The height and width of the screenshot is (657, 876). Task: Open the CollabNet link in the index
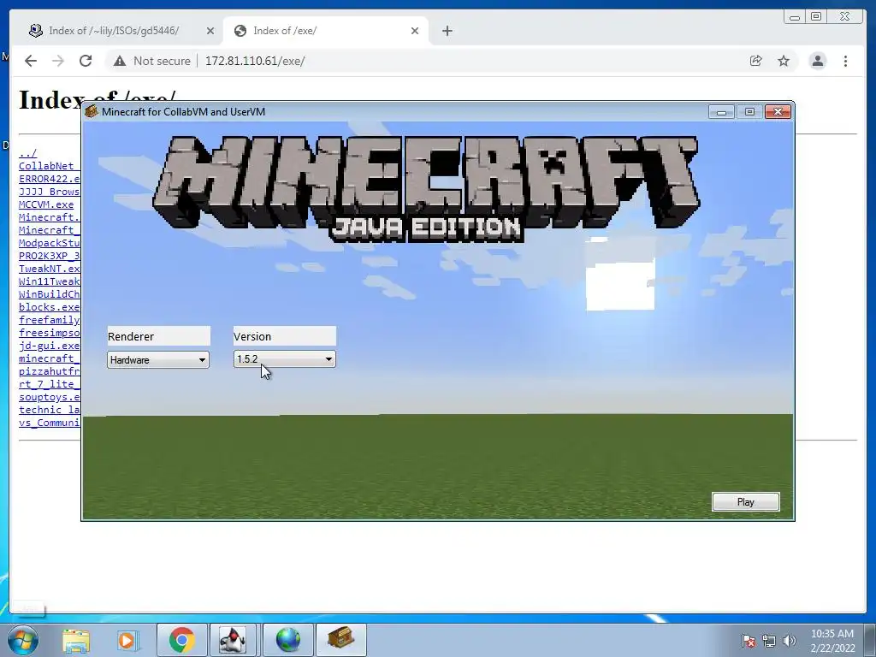49,166
